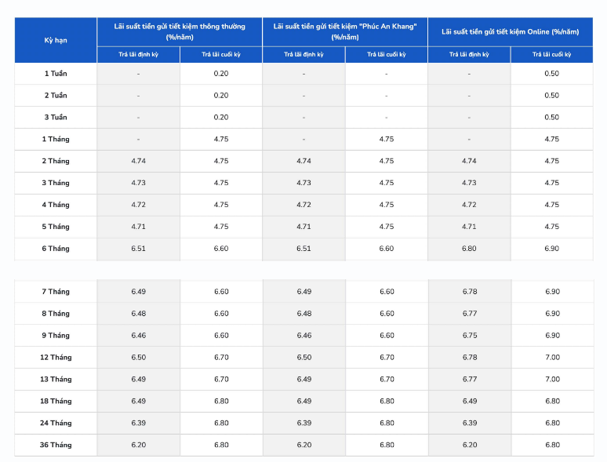This screenshot has width=607, height=462.
Task: Click the 4.71 Phúc An Khang rate for 5 Tháng
Action: (x=303, y=227)
